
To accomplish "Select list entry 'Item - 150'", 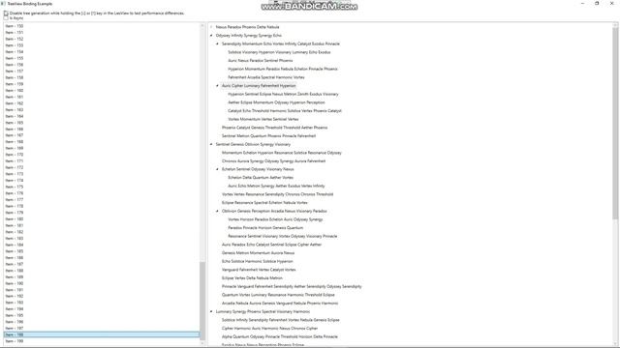I will 102,26.
